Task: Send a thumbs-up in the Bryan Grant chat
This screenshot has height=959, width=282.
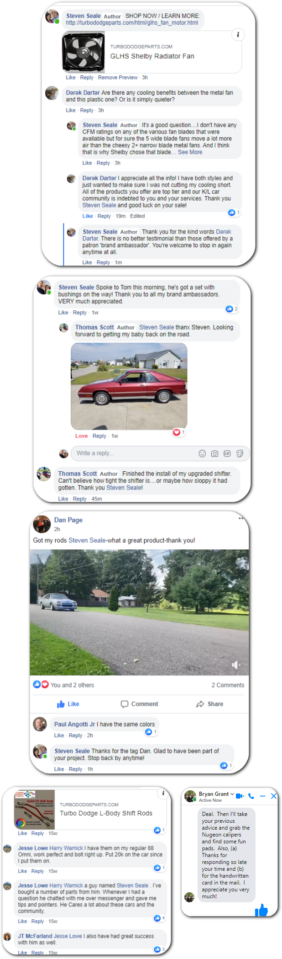Action: click(x=261, y=910)
